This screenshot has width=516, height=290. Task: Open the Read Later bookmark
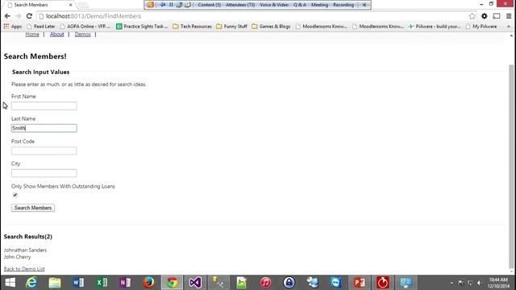(41, 27)
